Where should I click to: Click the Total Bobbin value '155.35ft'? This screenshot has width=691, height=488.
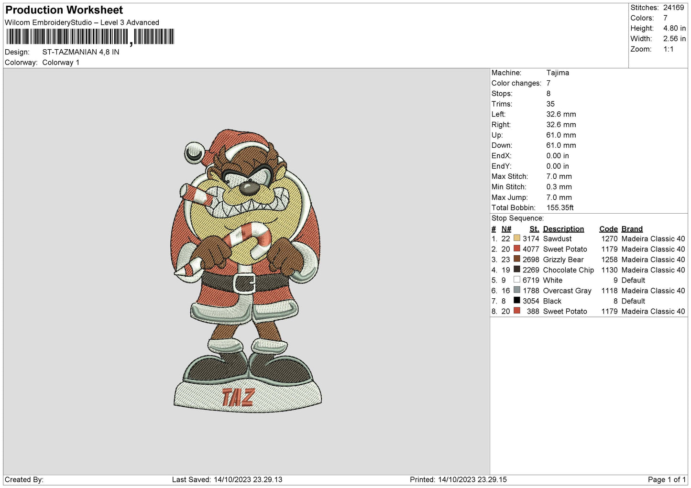coord(560,208)
